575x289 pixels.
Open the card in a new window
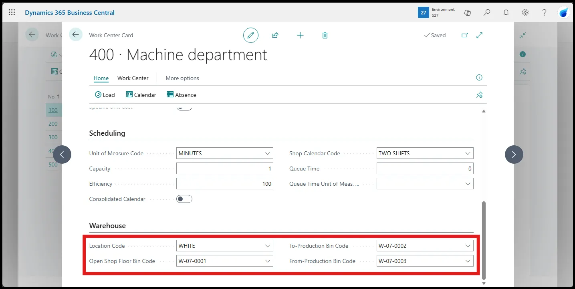point(465,35)
